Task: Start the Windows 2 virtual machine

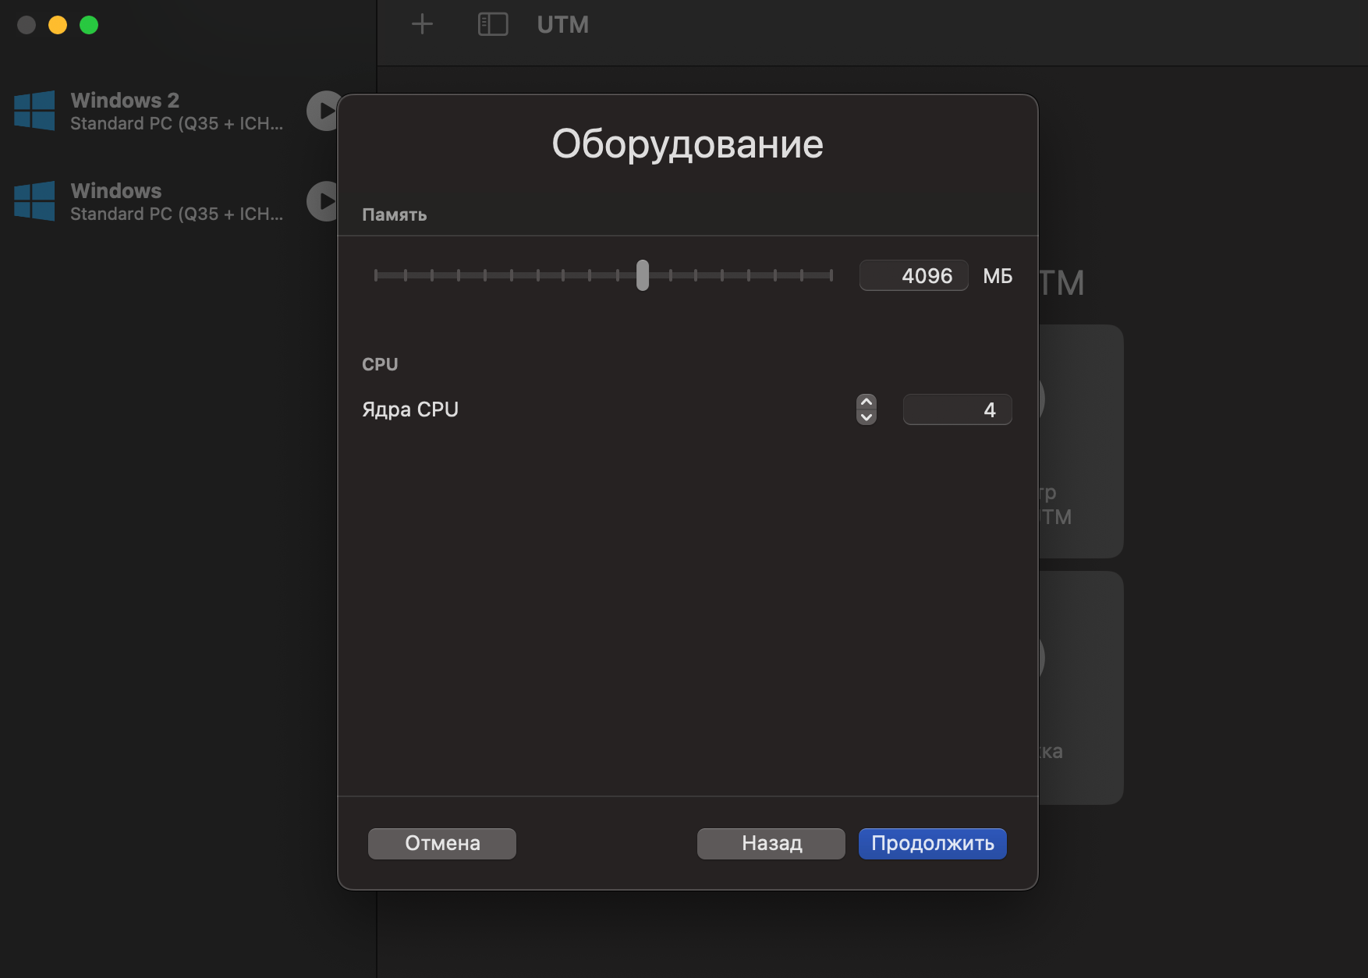Action: coord(323,111)
